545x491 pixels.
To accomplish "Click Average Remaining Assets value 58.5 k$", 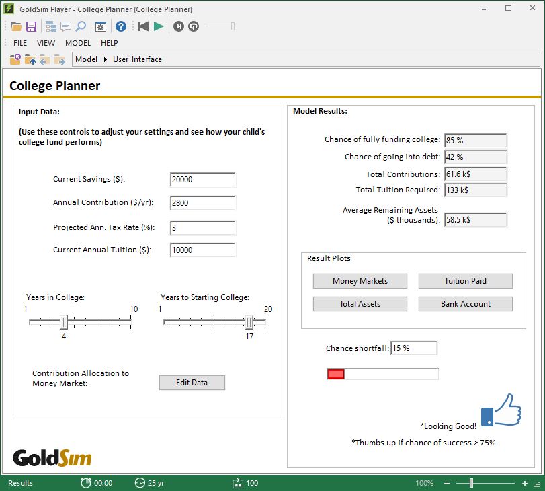I will pos(475,220).
